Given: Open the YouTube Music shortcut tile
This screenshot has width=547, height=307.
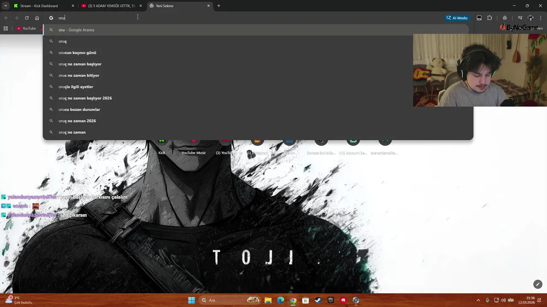Looking at the screenshot, I should [194, 147].
